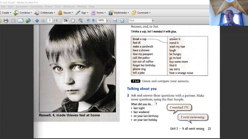The image size is (248, 139).
Task: Click the Zoom Out minus button
Action: pos(88,20)
